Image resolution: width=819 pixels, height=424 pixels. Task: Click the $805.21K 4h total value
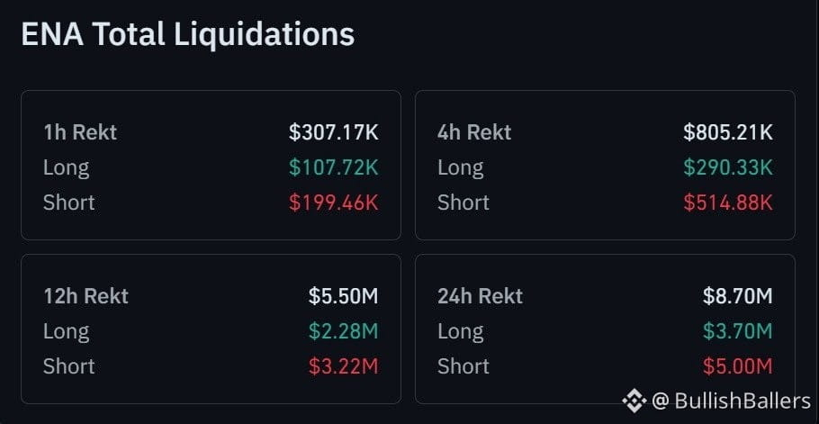tap(728, 132)
